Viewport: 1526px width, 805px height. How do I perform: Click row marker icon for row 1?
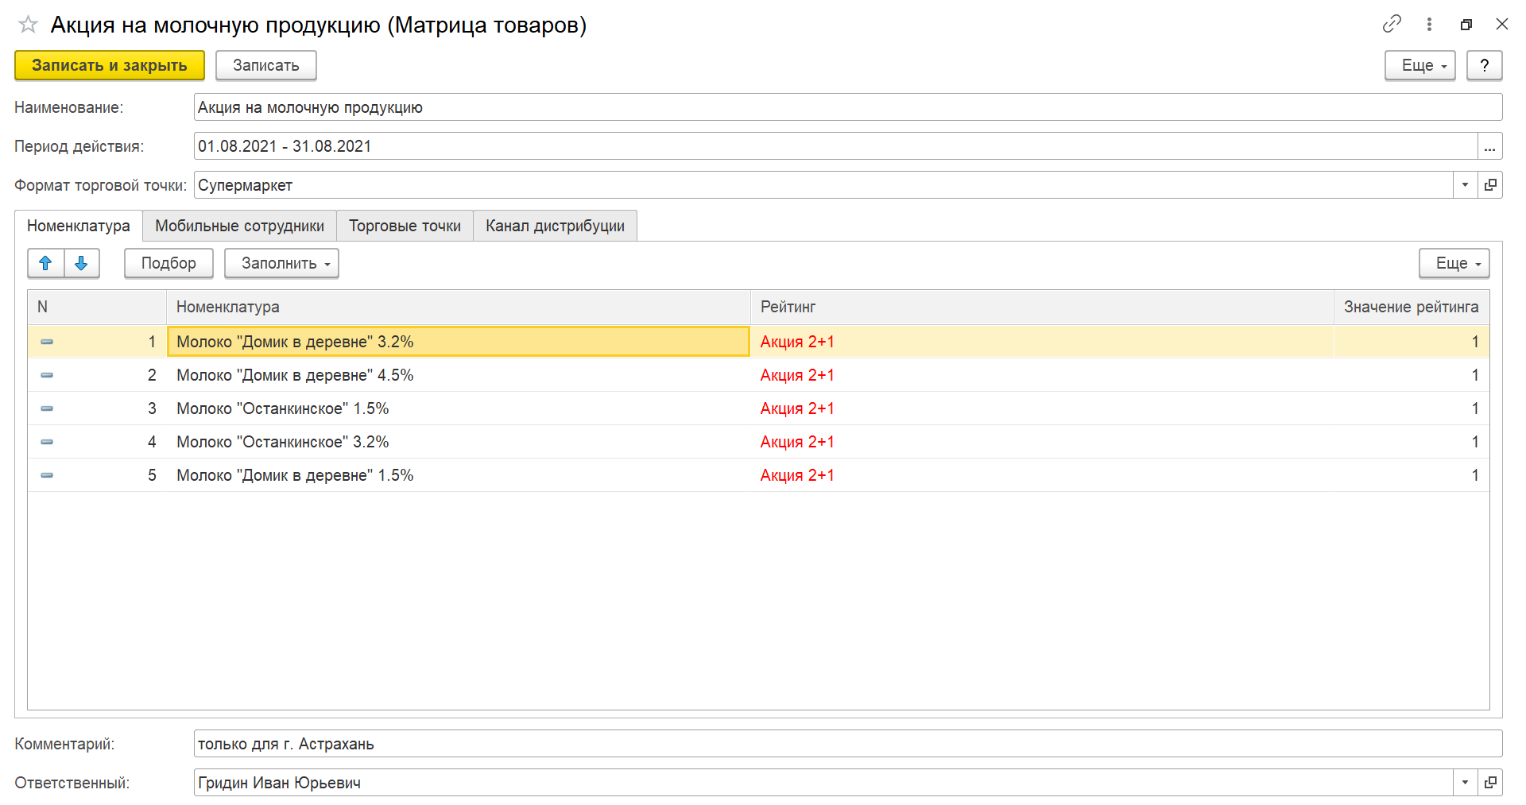(47, 342)
